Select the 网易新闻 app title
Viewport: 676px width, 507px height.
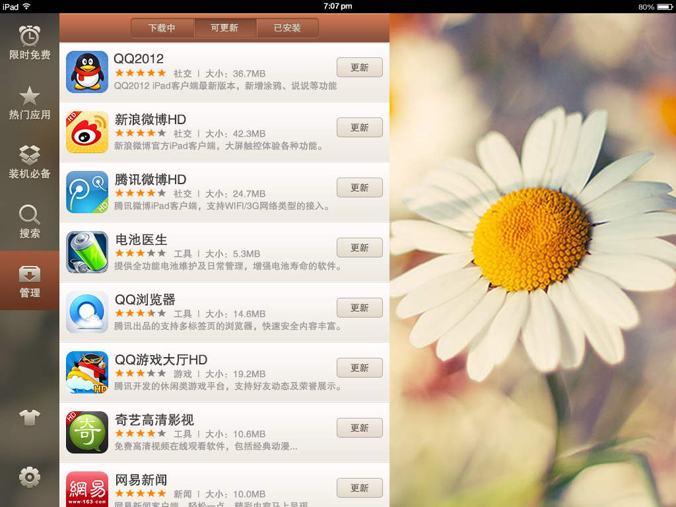click(x=141, y=480)
